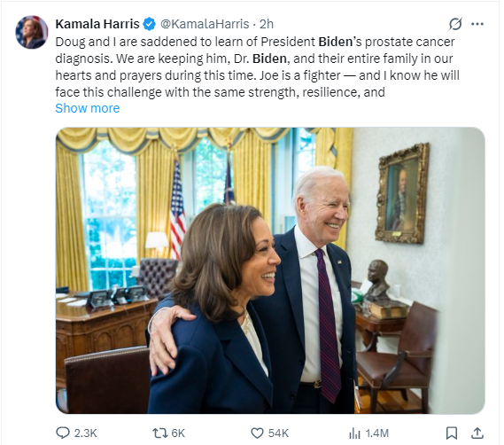Click the 54K likes count
Image resolution: width=504 pixels, height=445 pixels.
coord(279,433)
